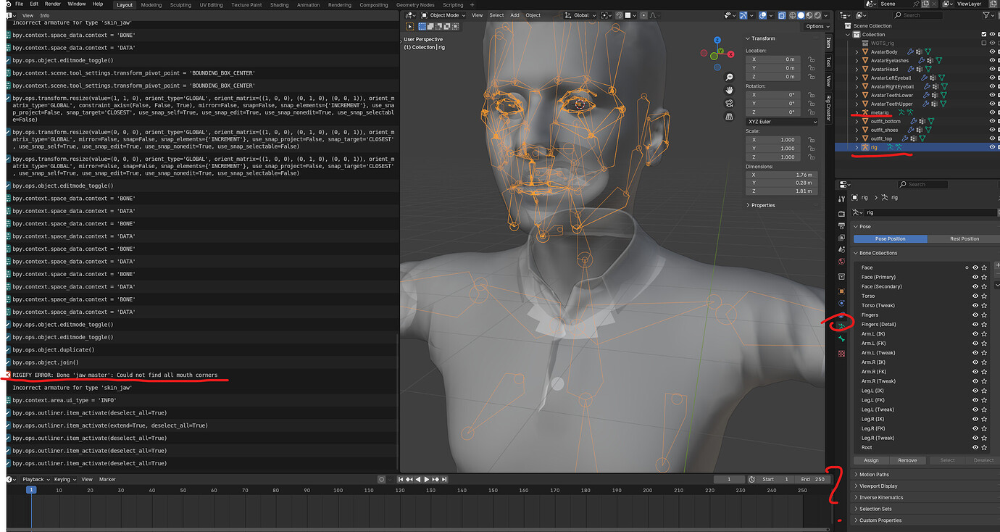Image resolution: width=1000 pixels, height=532 pixels.
Task: Click the Rest Position button
Action: pyautogui.click(x=964, y=238)
